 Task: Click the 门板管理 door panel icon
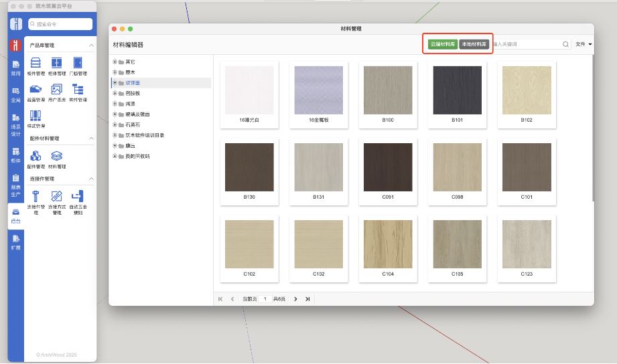[78, 63]
